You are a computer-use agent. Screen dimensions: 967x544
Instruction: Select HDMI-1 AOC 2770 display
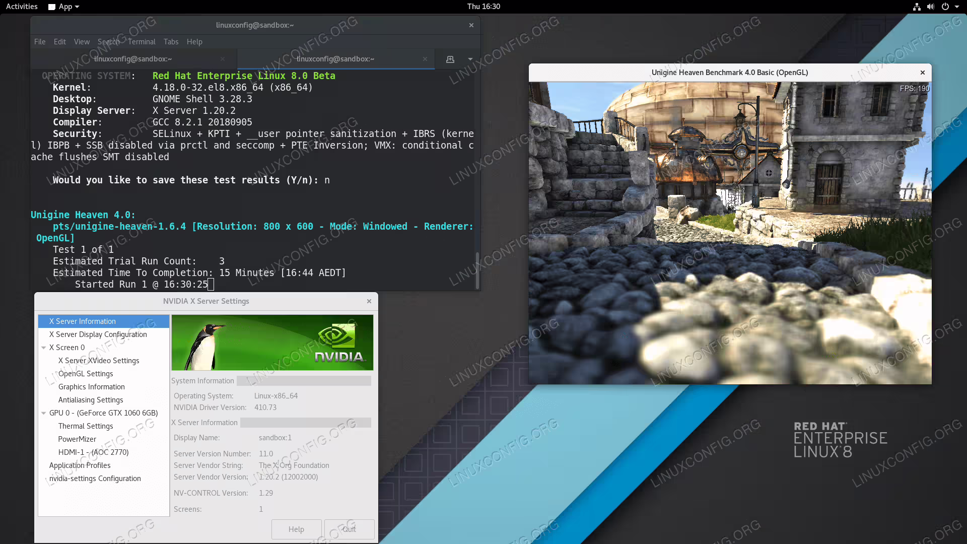94,452
